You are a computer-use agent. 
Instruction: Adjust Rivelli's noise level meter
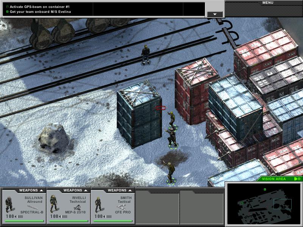pos(64,216)
